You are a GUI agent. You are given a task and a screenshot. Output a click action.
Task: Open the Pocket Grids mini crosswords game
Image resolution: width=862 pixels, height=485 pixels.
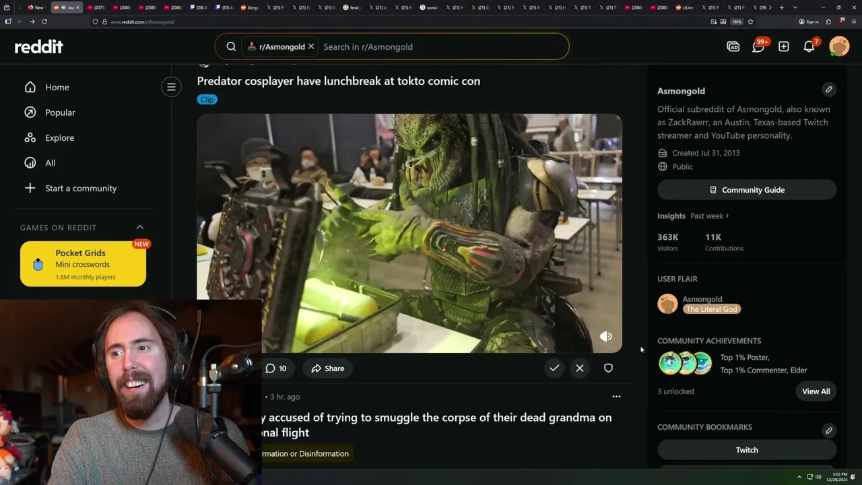tap(83, 264)
